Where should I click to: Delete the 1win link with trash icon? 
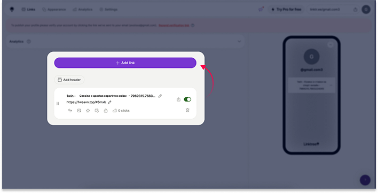tap(187, 110)
